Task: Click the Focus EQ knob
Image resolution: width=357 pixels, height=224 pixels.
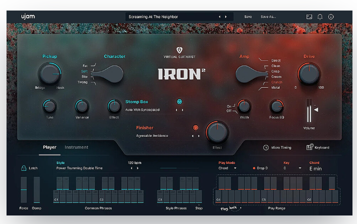Action: [277, 106]
